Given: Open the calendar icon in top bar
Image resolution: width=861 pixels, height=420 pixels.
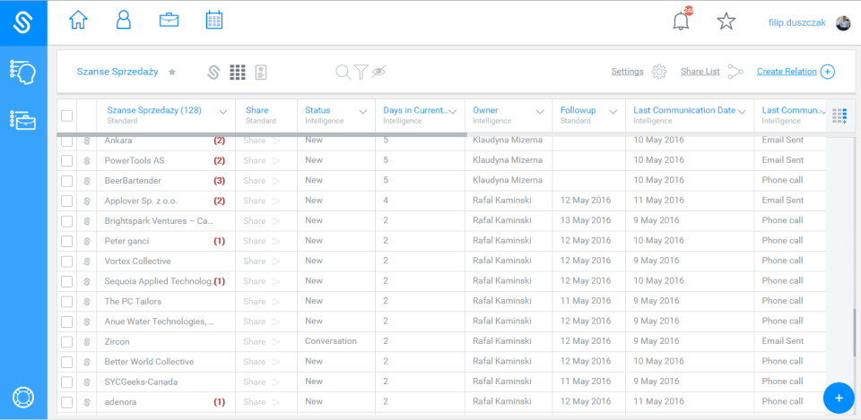Looking at the screenshot, I should (x=213, y=21).
